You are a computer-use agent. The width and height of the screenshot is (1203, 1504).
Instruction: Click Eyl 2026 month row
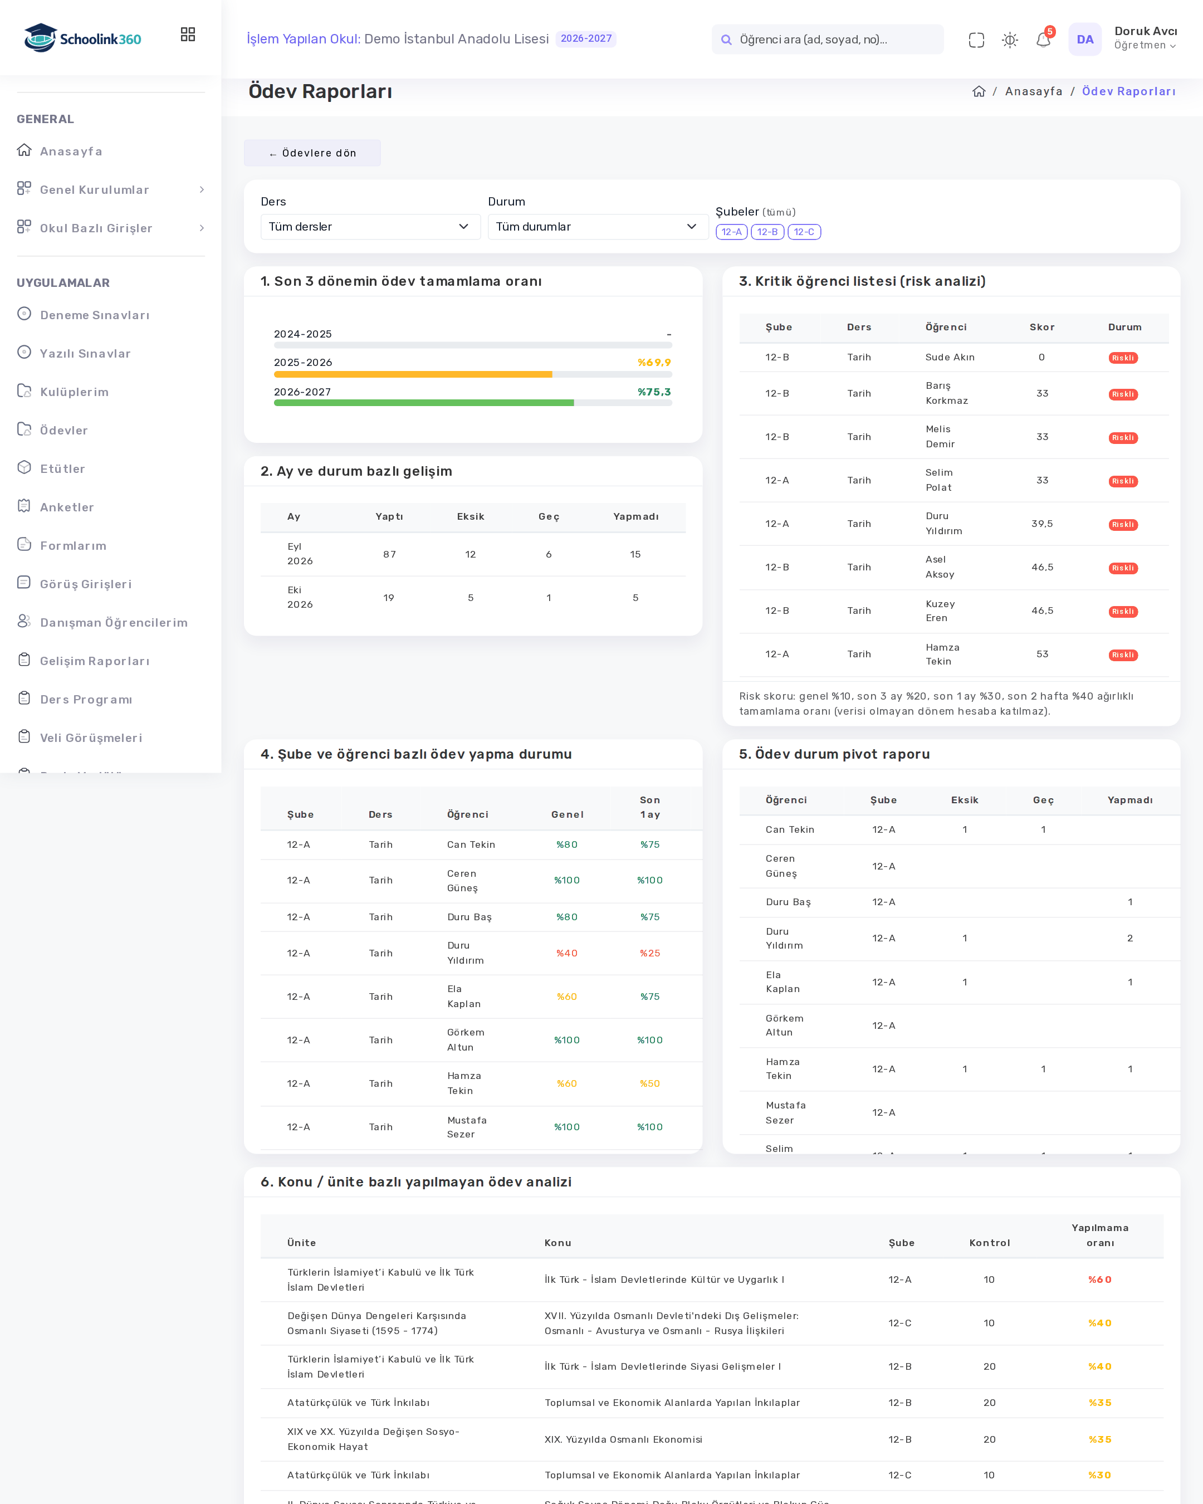point(473,555)
